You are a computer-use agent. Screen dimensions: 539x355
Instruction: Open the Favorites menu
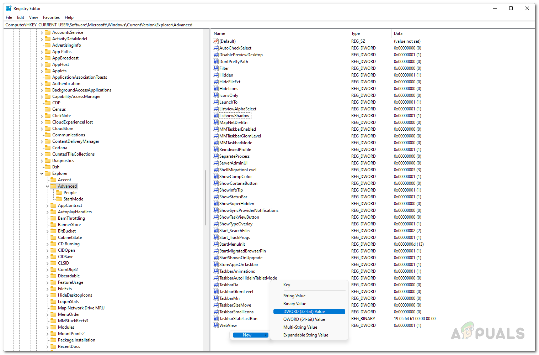pos(51,17)
